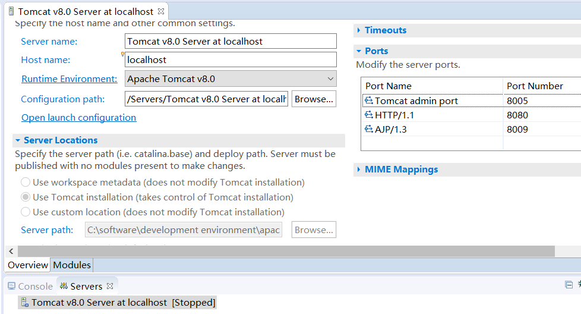Viewport: 581px width, 314px height.
Task: Select Use Tomcat installation radio button
Action: [26, 197]
